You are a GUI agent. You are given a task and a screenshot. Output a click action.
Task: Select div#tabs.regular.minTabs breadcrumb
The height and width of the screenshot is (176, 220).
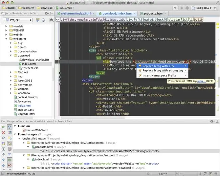tap(82, 20)
